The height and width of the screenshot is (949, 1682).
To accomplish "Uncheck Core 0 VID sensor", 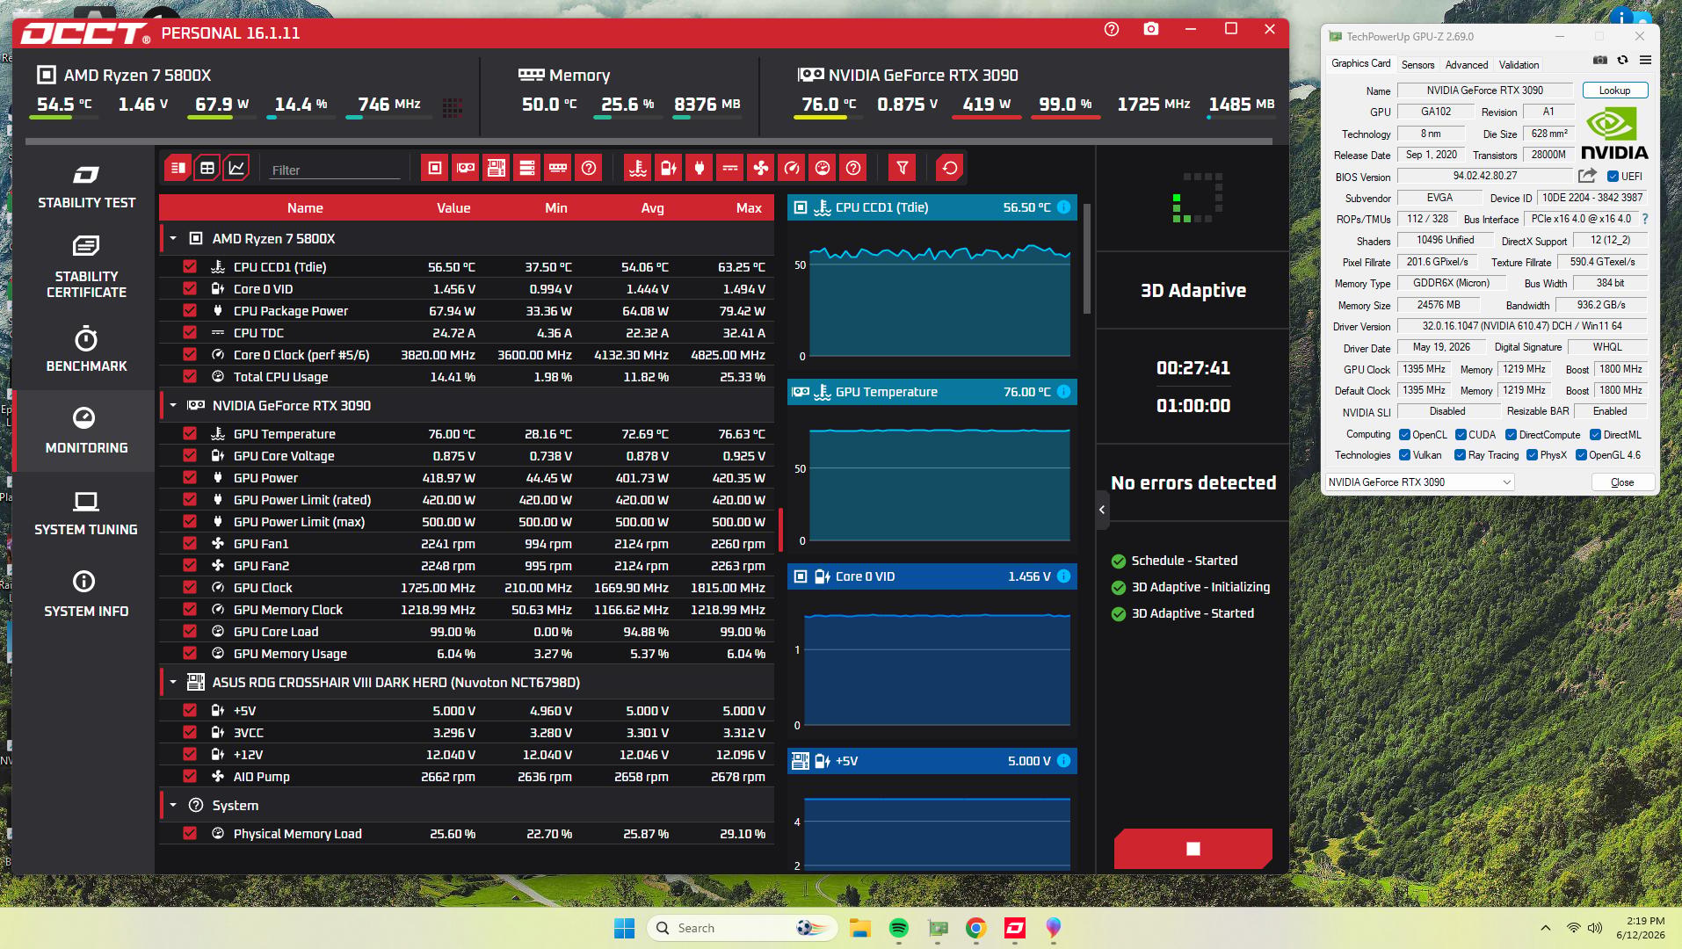I will click(190, 288).
